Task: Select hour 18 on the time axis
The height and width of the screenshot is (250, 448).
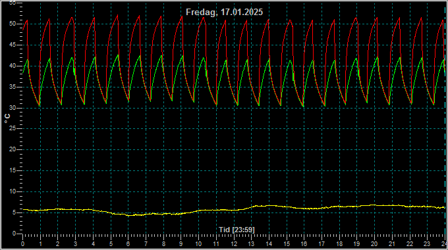Action: tap(339, 244)
